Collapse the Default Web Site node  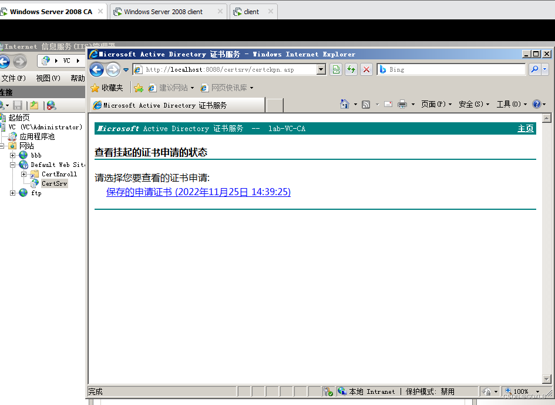coord(12,165)
